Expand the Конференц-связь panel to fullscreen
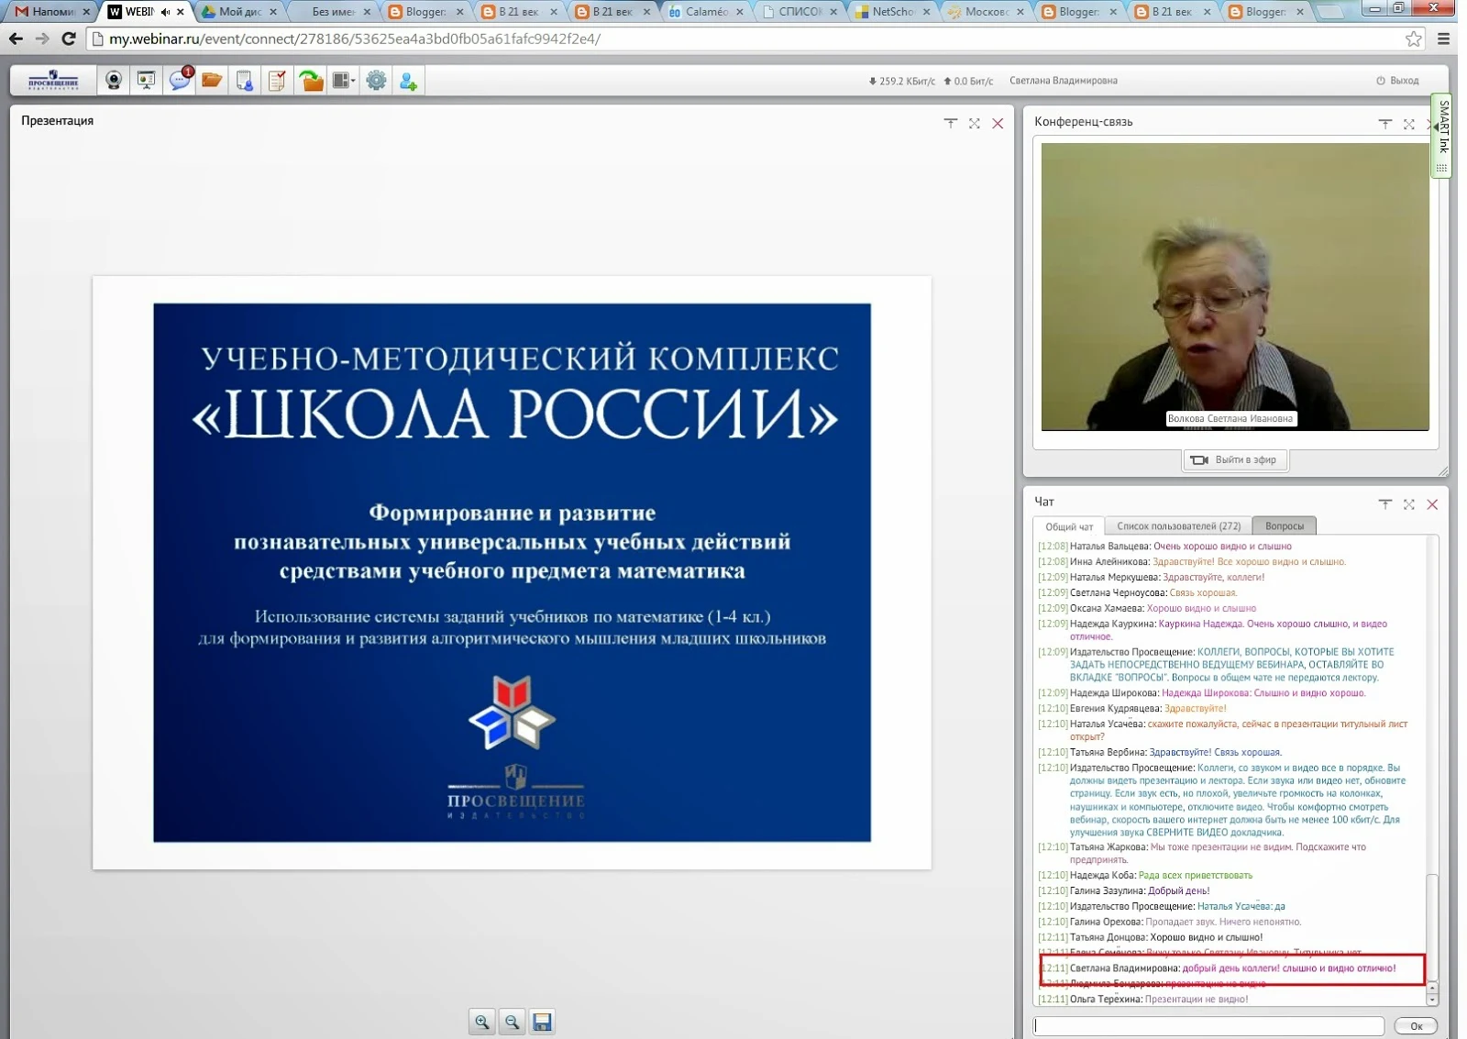The image size is (1467, 1039). pyautogui.click(x=1409, y=124)
